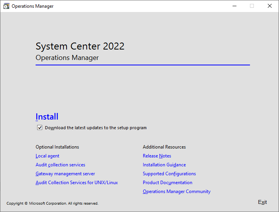This screenshot has height=212, width=279.
Task: Open the Installation Guidance link
Action: (164, 165)
